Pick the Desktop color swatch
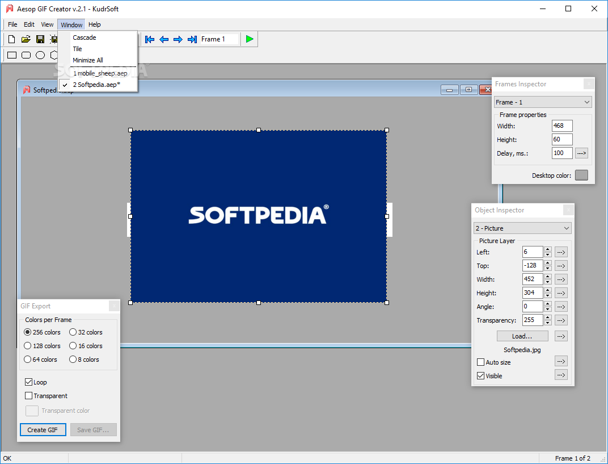This screenshot has width=608, height=464. coord(581,175)
